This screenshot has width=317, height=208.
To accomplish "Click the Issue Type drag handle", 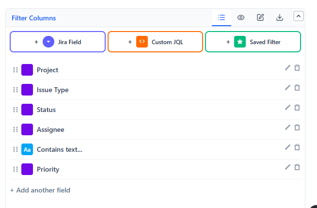I will pos(16,90).
